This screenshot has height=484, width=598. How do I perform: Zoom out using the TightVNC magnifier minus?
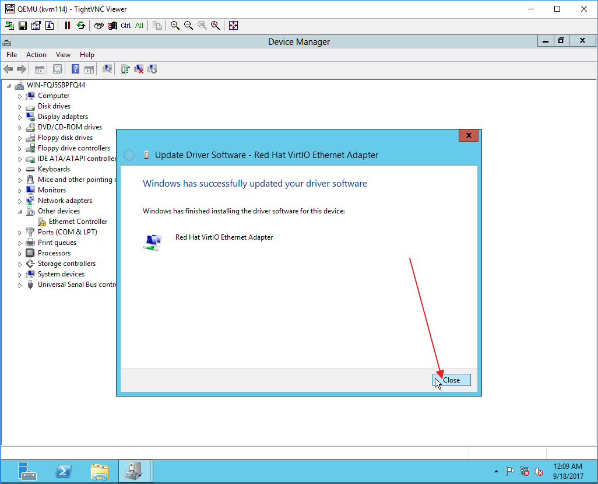(188, 26)
